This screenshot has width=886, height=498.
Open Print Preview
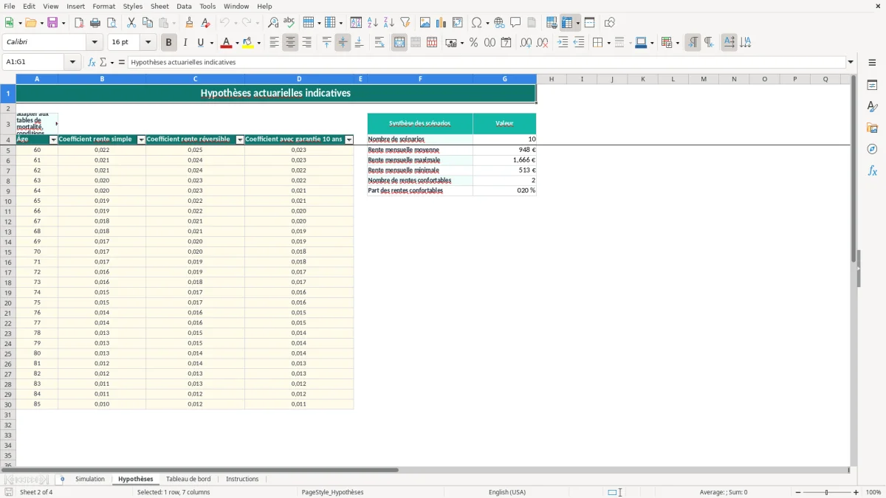click(111, 23)
